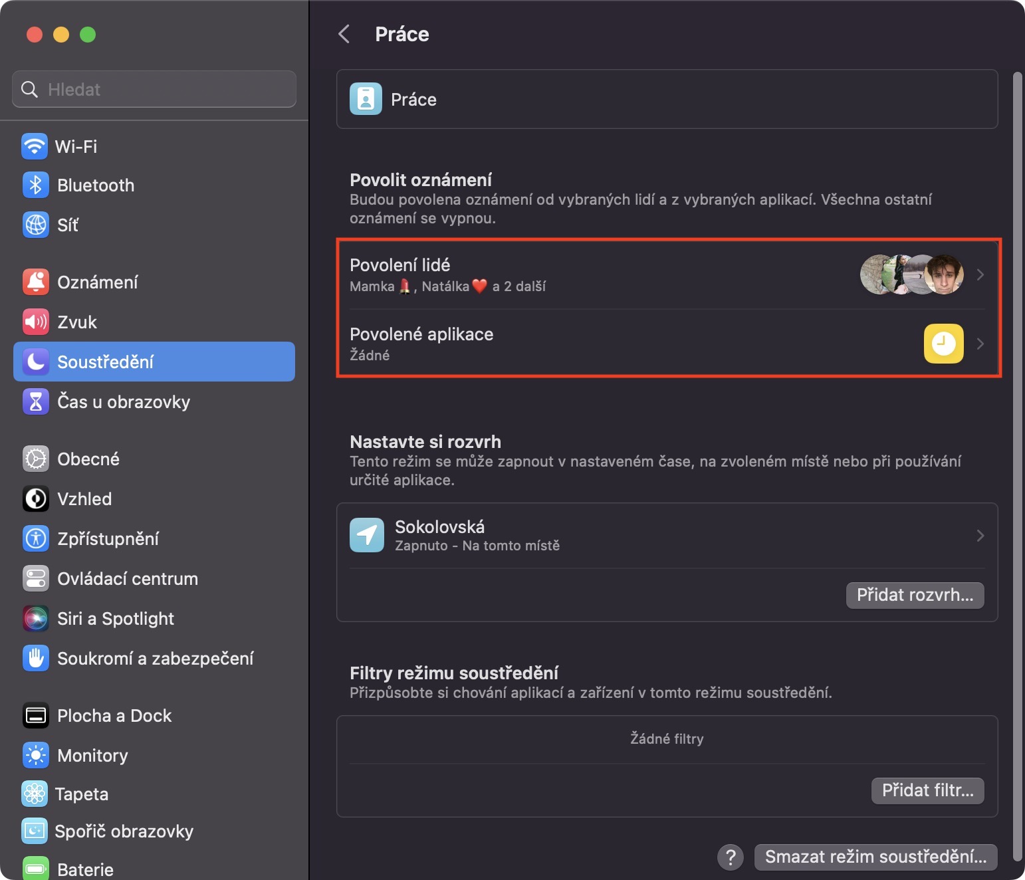Screen dimensions: 1025x880
Task: Click the yellow clock app icon
Action: (943, 344)
